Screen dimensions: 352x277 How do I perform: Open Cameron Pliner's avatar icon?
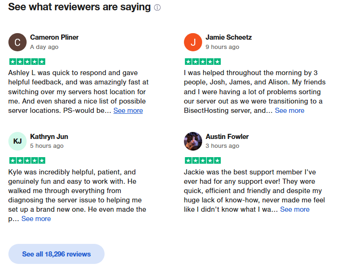(17, 42)
